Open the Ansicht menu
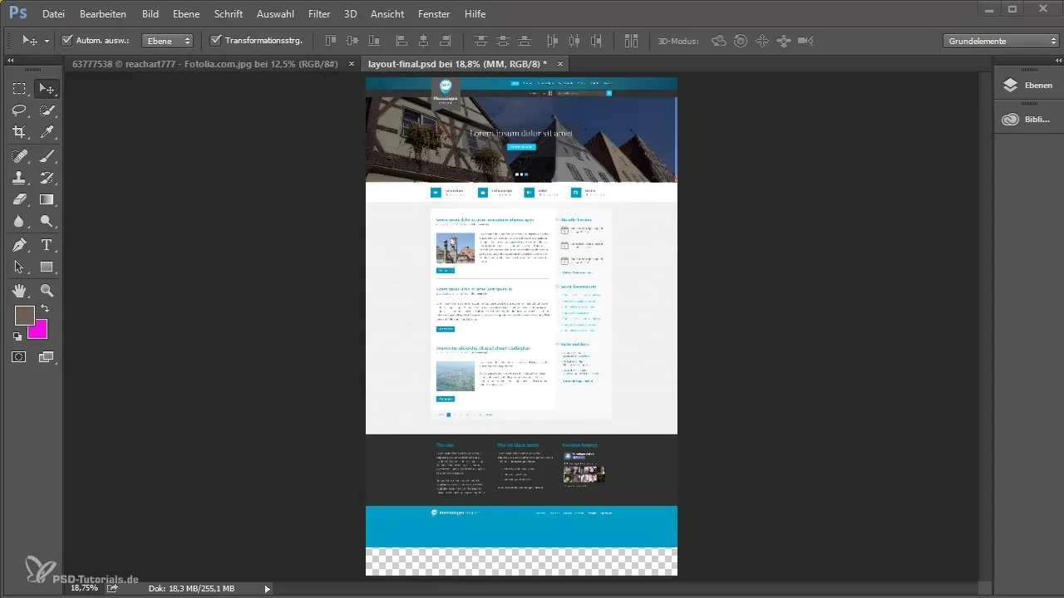This screenshot has height=598, width=1064. tap(387, 14)
